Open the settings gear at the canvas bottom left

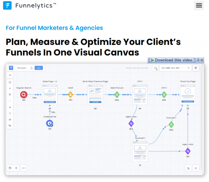[x=16, y=168]
